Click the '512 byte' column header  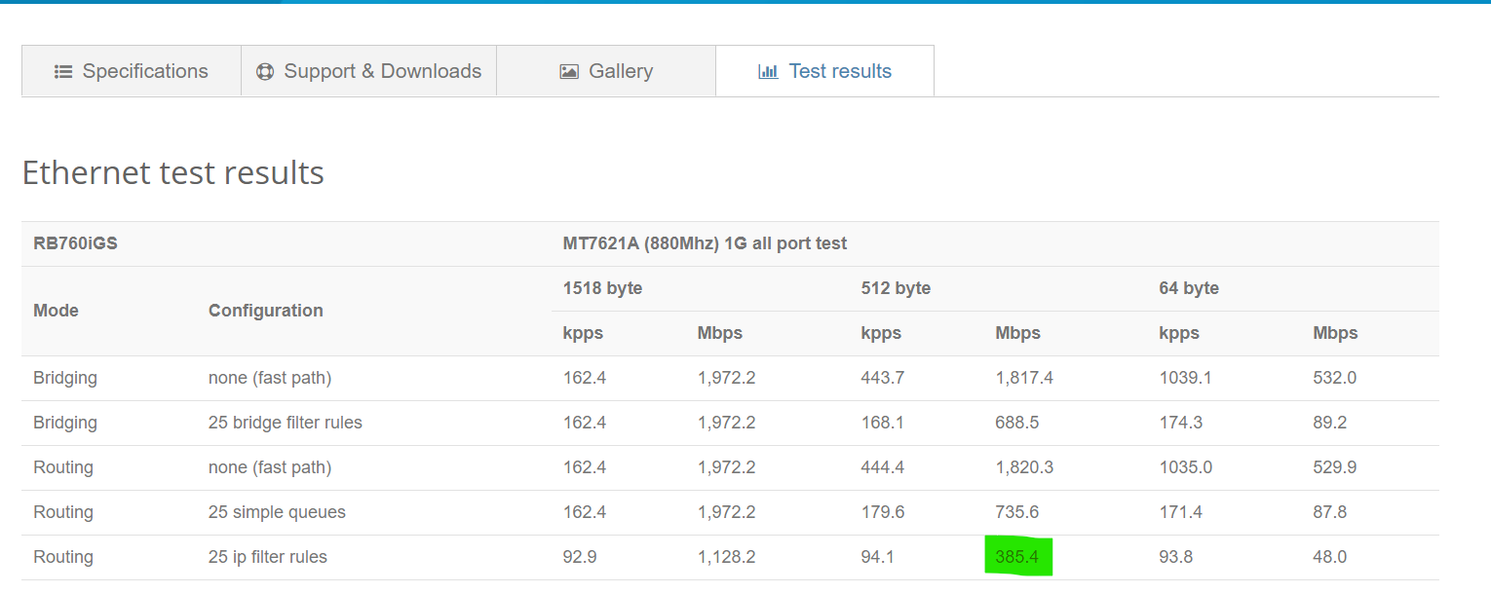896,288
